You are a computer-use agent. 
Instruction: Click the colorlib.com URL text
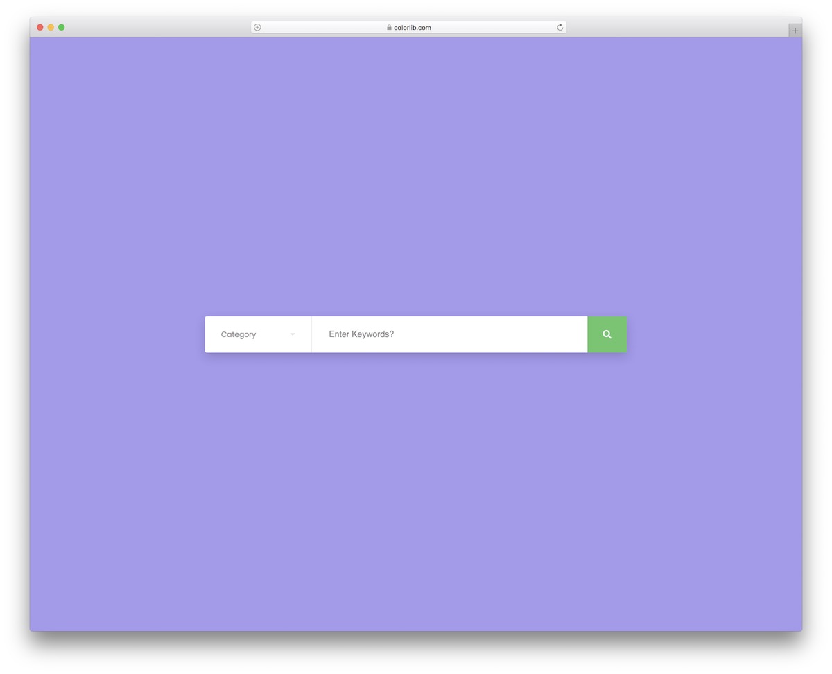click(x=411, y=27)
